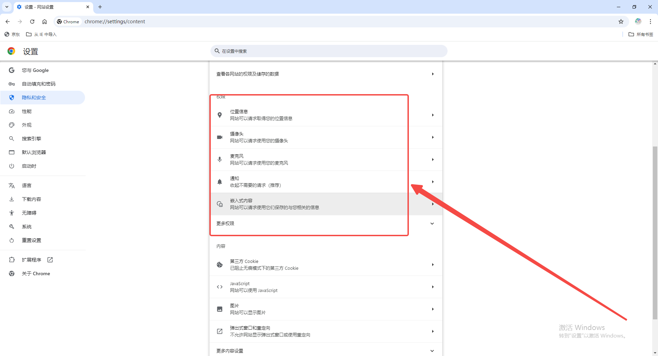
Task: Open 位置信息 via its right arrow
Action: (x=433, y=115)
